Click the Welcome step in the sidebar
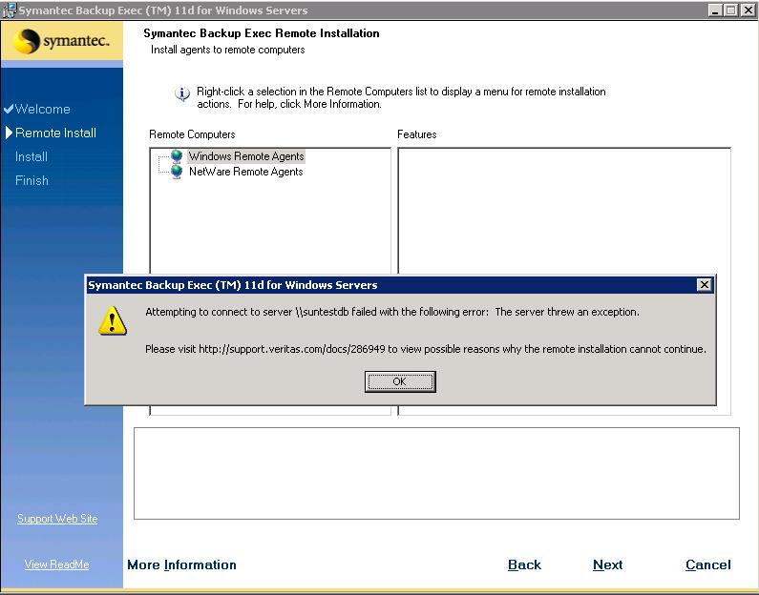The image size is (759, 595). (43, 109)
